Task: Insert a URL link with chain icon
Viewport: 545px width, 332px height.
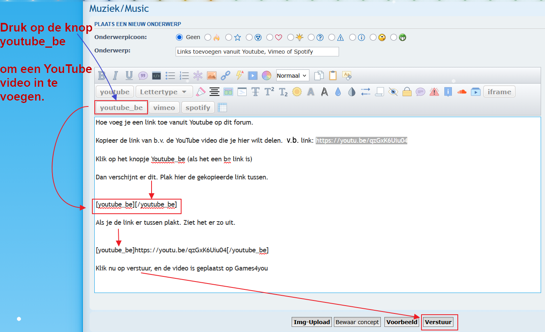Action: 225,75
